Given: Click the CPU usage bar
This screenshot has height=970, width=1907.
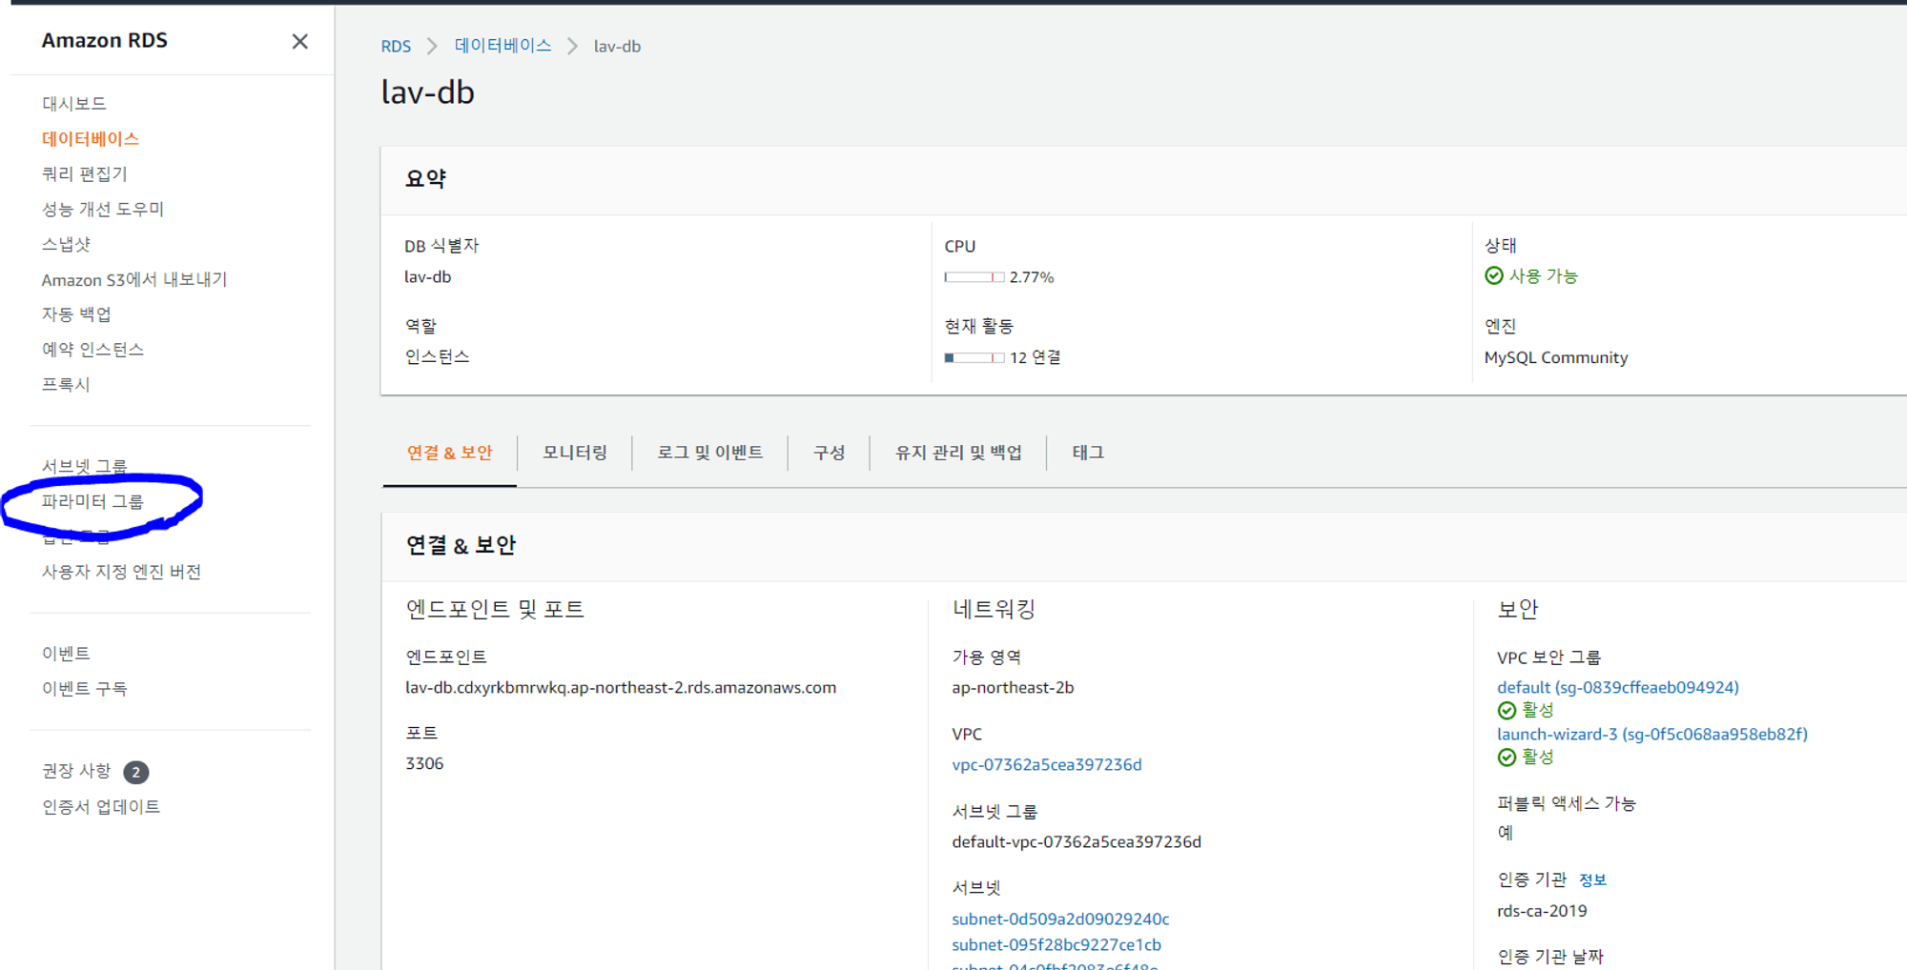Looking at the screenshot, I should point(974,277).
